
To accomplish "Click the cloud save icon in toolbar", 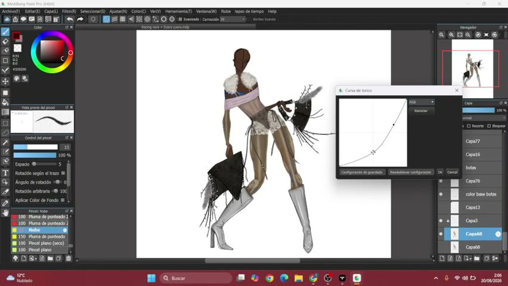I will click(x=7, y=19).
